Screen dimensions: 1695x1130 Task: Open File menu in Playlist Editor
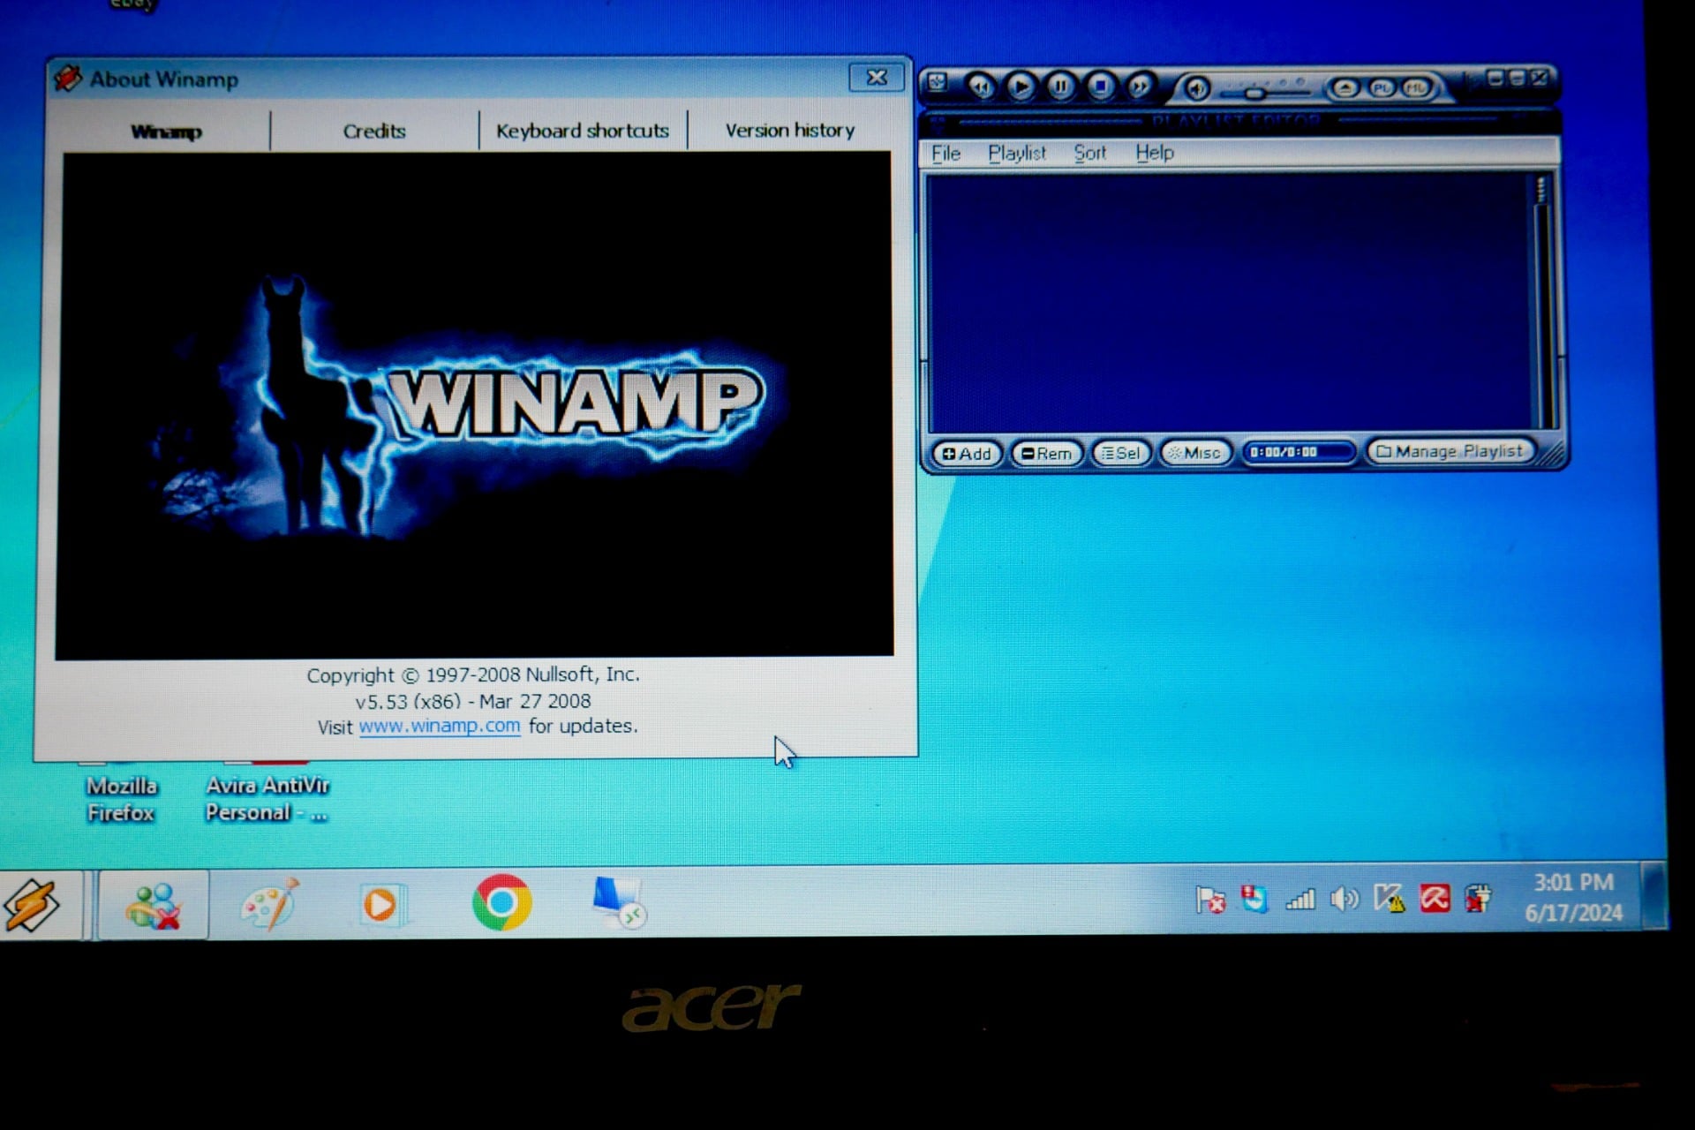click(945, 154)
